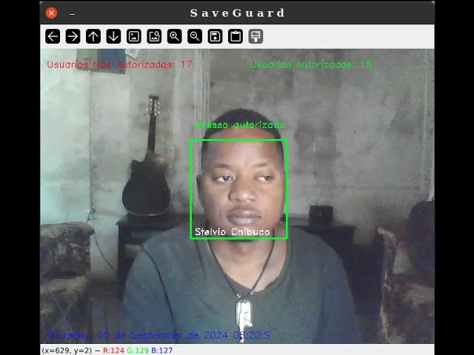Close the SaveGuard window
Viewport: 474px width, 355px height.
(x=51, y=13)
